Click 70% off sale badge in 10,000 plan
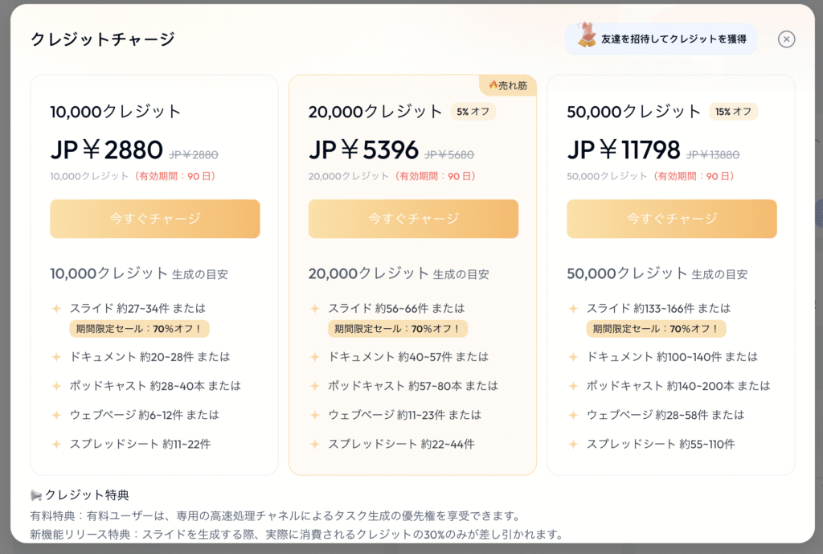Viewport: 823px width, 554px height. coord(139,329)
